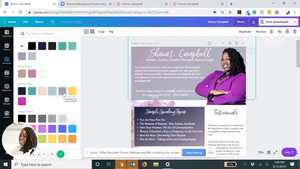Open the Resize menu
Image resolution: width=300 pixels, height=169 pixels.
[39, 22]
